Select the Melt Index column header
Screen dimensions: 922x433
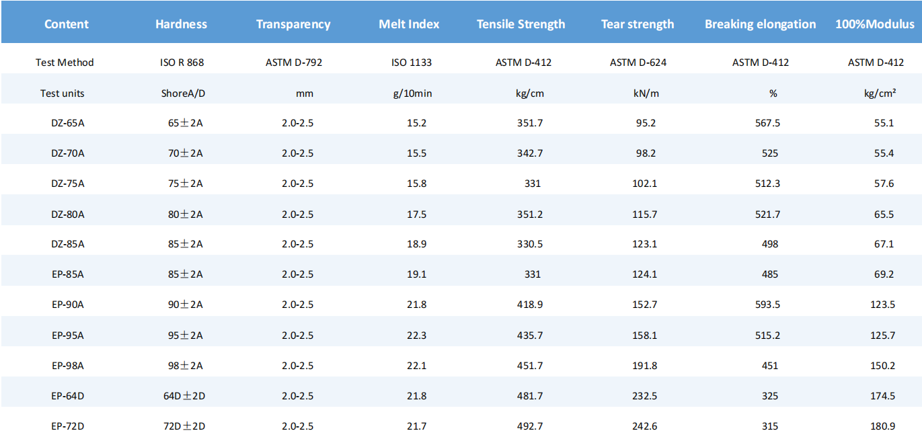point(409,24)
